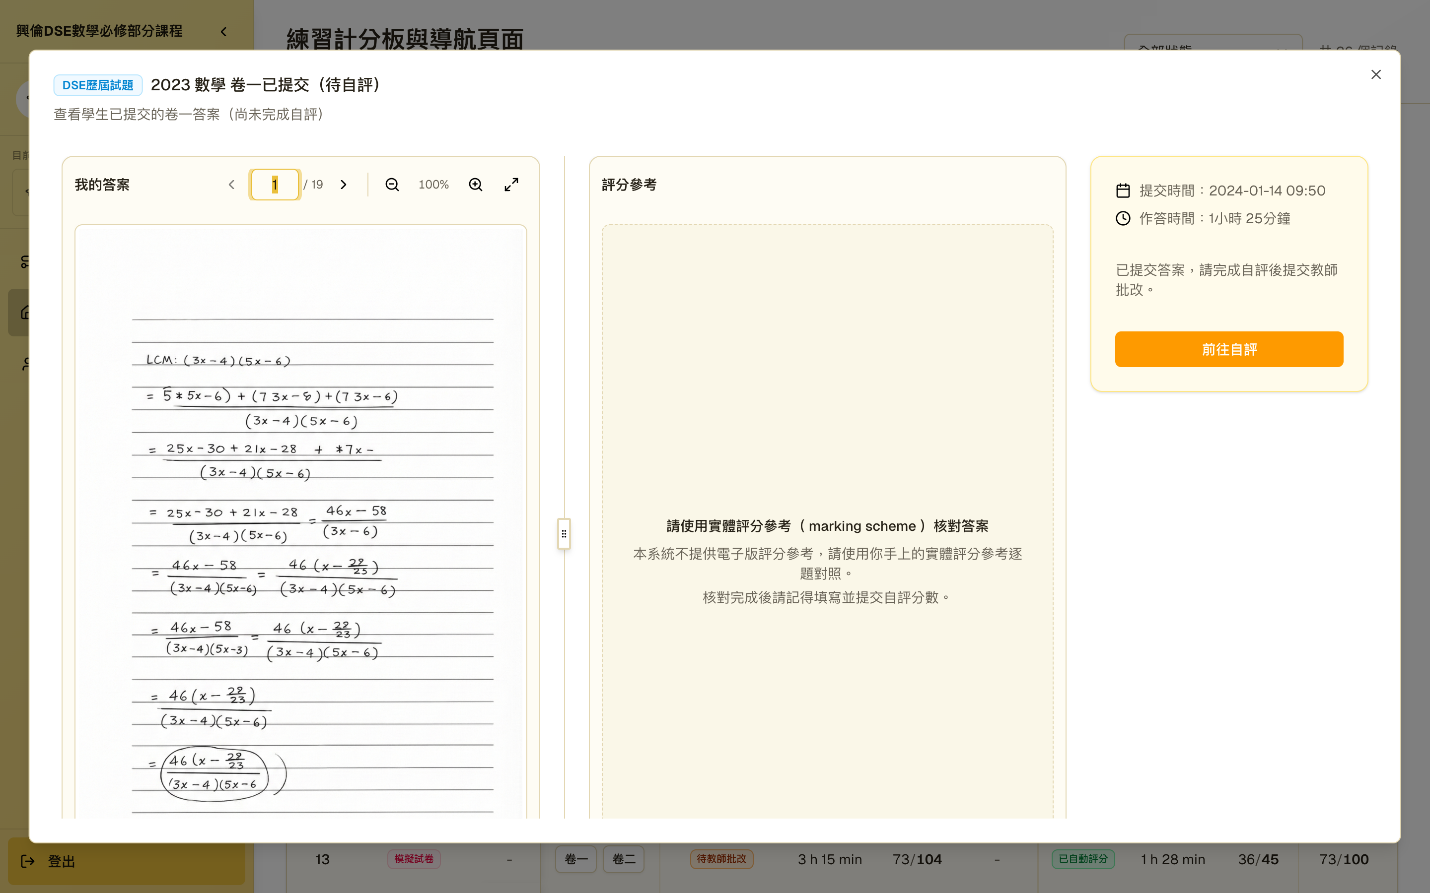Close the submitted paper dialog
The width and height of the screenshot is (1430, 893).
pos(1376,74)
